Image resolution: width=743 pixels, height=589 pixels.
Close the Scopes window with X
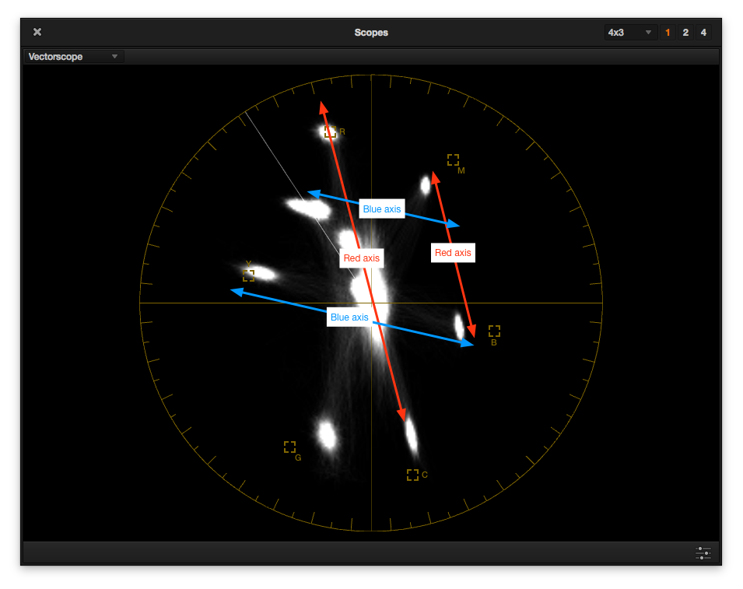point(37,32)
